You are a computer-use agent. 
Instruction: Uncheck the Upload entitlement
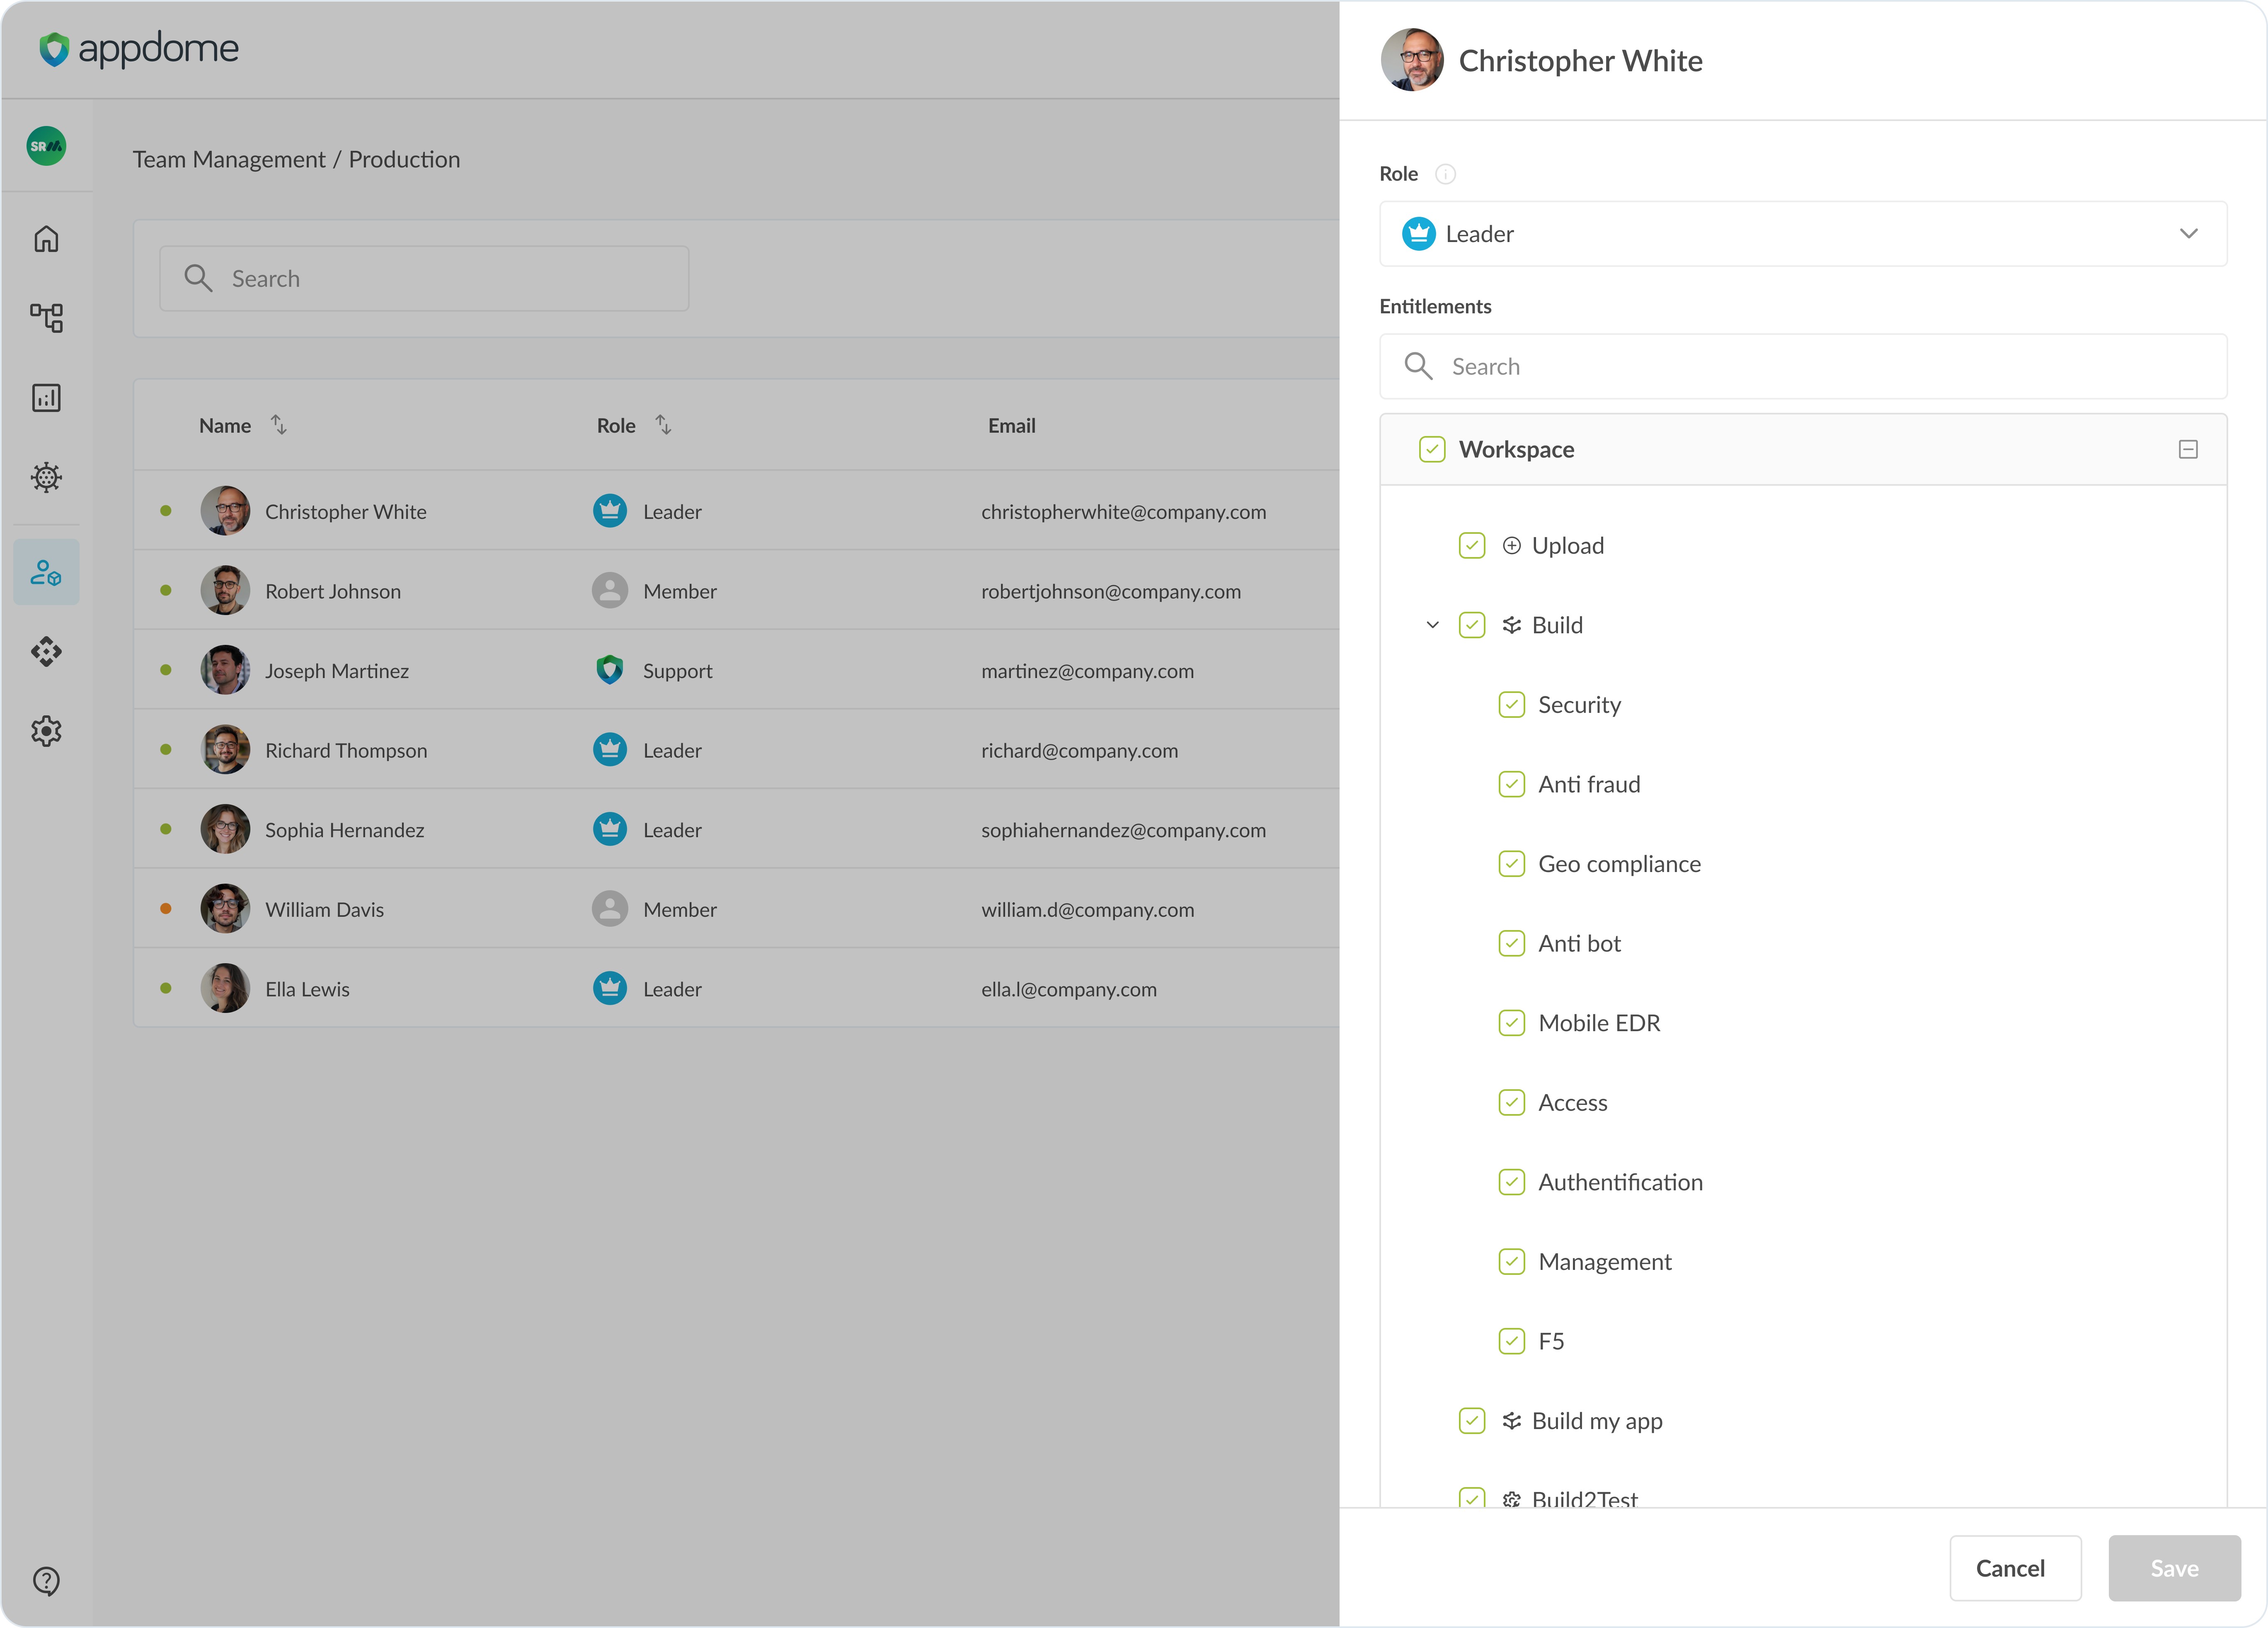[x=1472, y=545]
